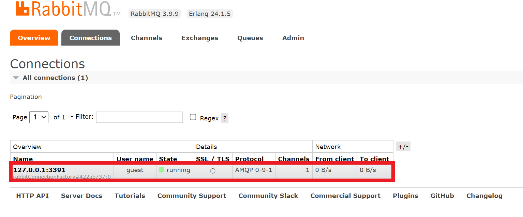Screen dimensions: 523x217
Task: Click the Regex help question mark
Action: 224,118
